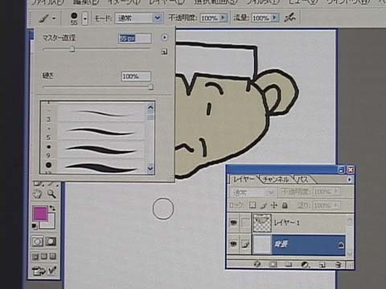The image size is (386, 289).
Task: Select the size 3 brush preset
Action: (92, 114)
